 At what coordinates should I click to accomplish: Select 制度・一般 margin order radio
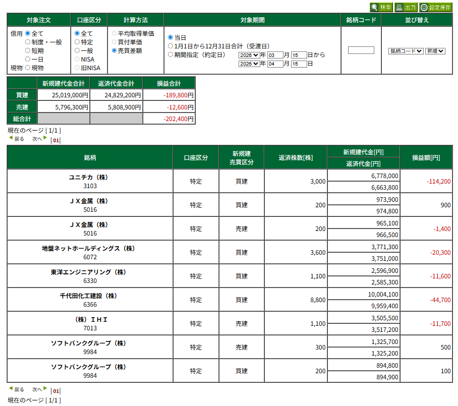click(x=28, y=42)
